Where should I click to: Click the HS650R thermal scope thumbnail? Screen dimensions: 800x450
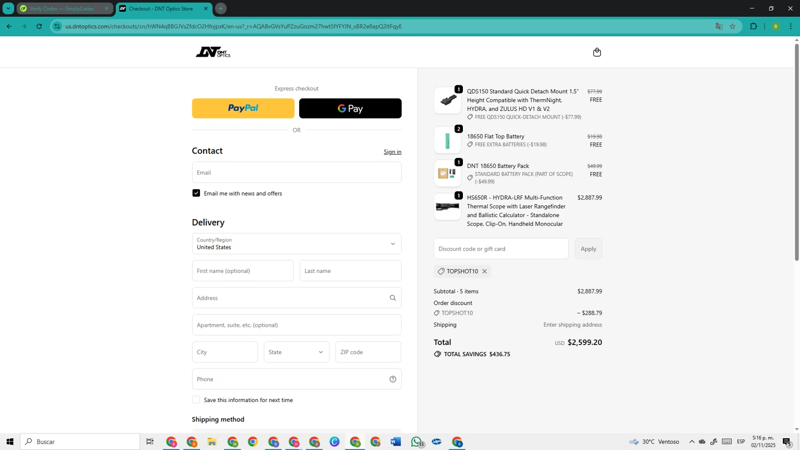(x=447, y=207)
